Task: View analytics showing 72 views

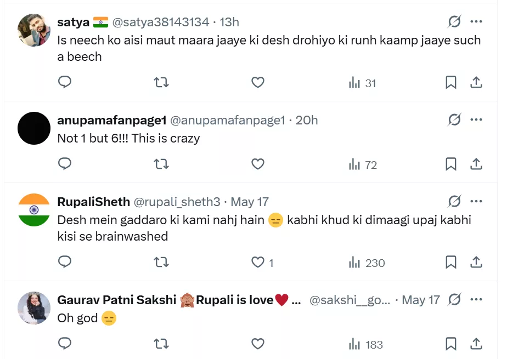Action: 363,164
